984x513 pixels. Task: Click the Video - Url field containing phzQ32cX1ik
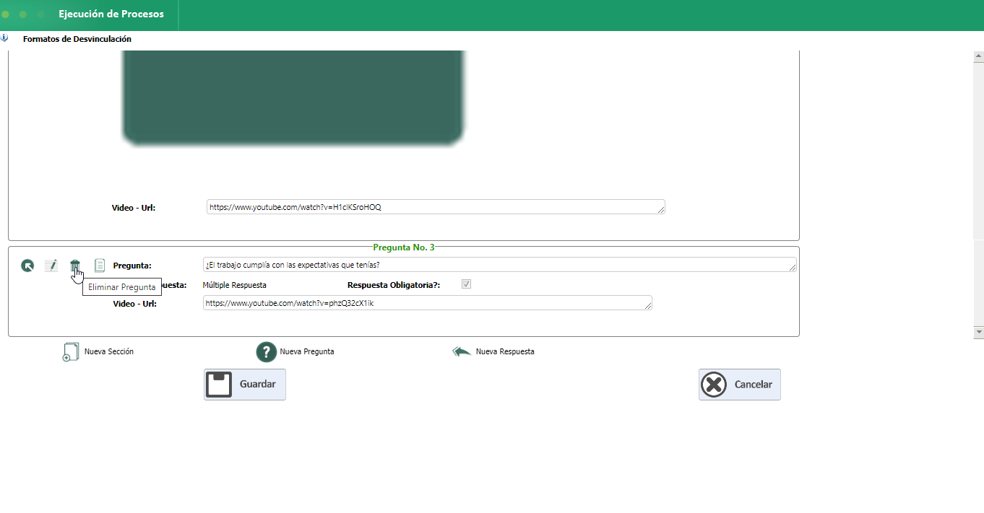point(428,303)
